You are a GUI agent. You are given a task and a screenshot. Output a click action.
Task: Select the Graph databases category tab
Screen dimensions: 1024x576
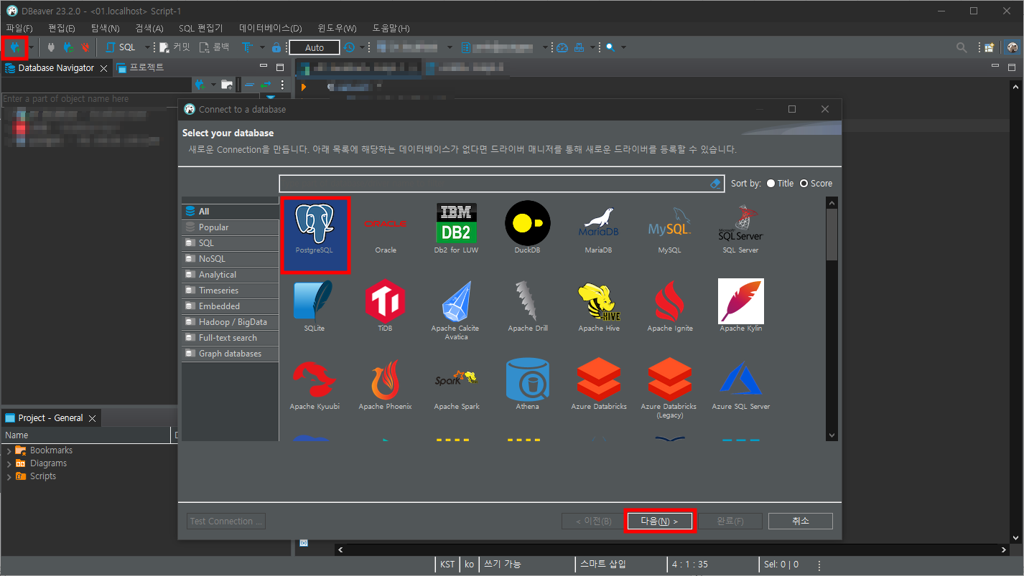click(x=230, y=354)
